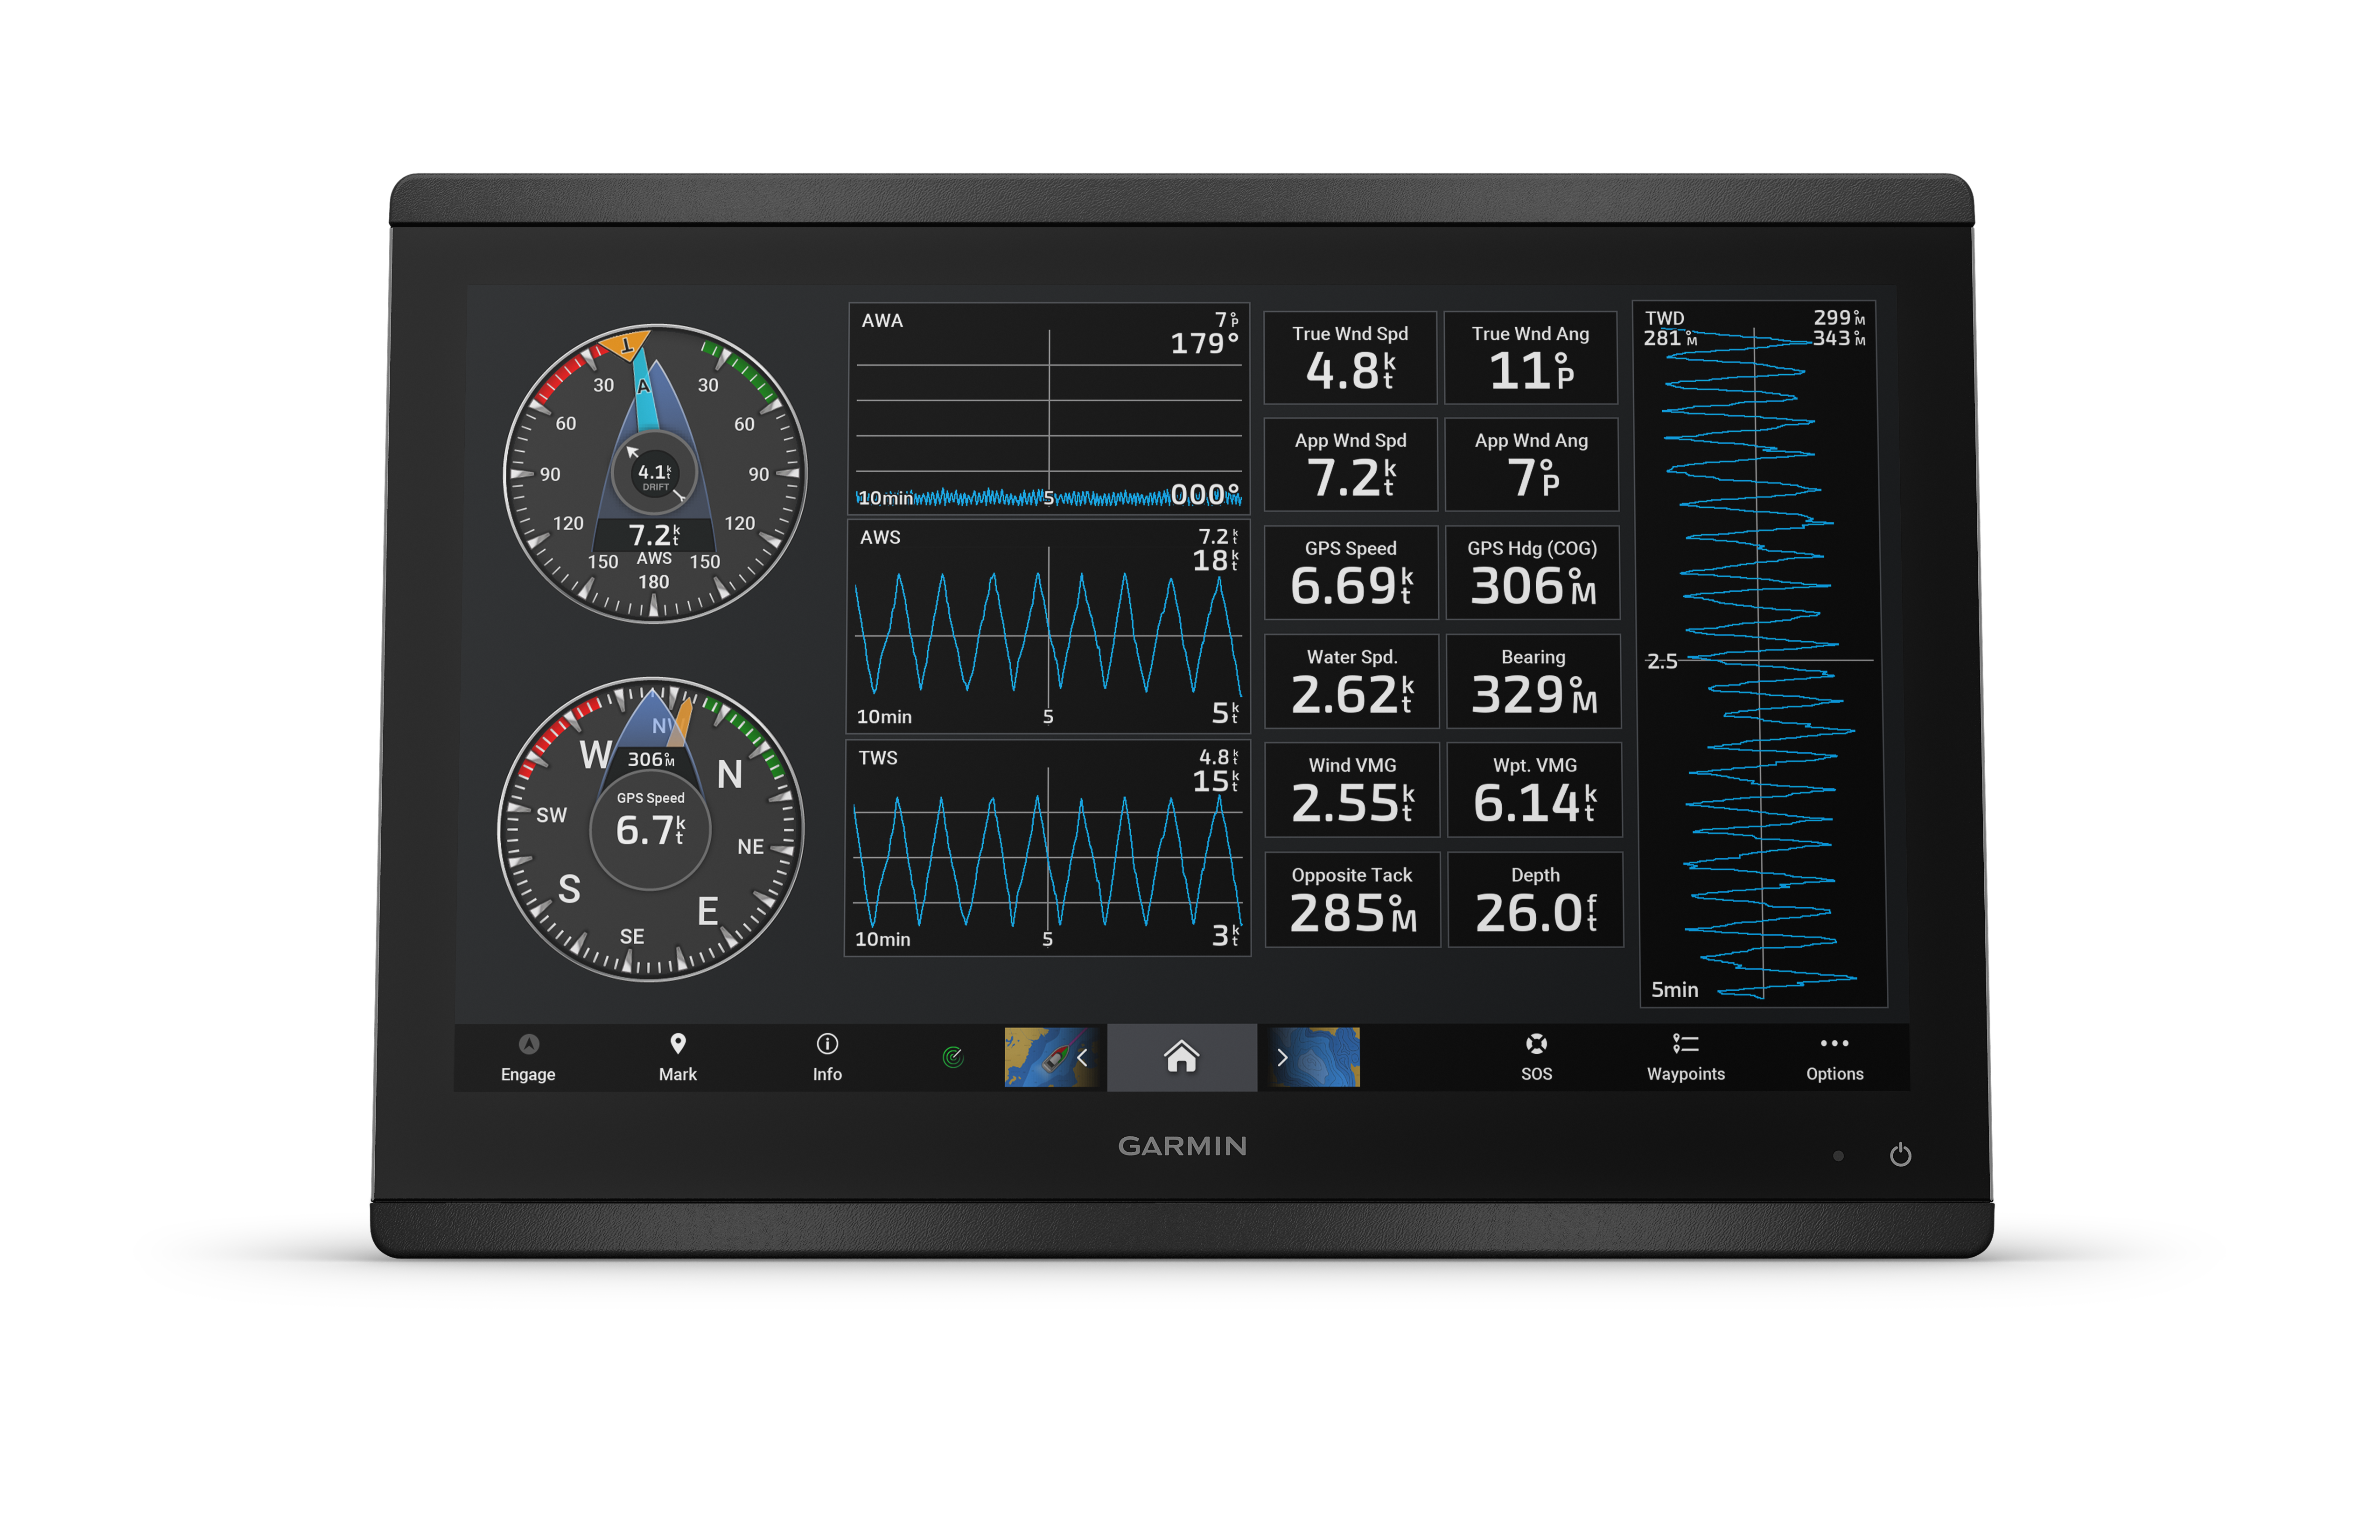Select the GPS Speed 6.69 kt data box
2380x1540 pixels.
tap(1351, 573)
